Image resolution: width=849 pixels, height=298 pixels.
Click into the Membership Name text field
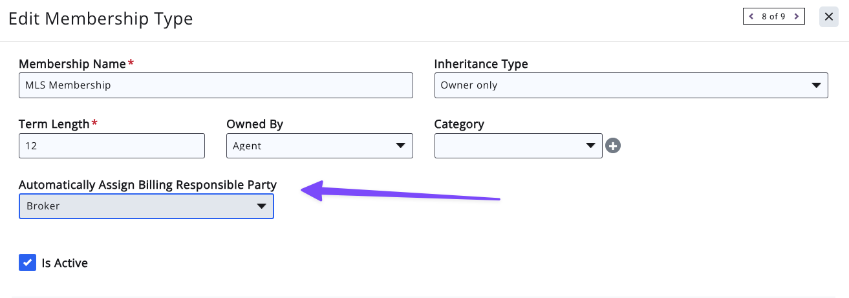215,85
